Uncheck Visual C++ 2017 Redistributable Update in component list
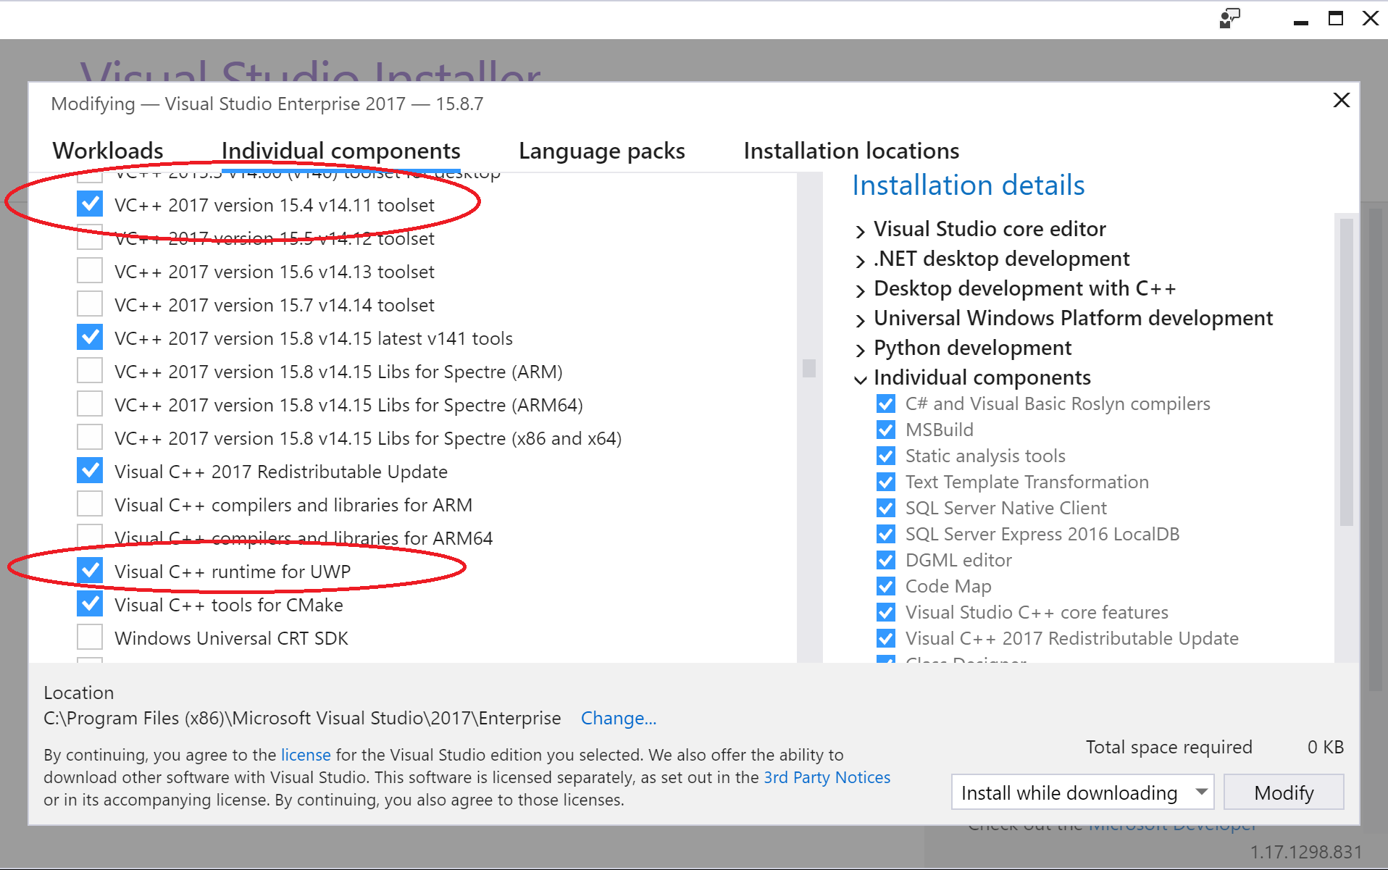Image resolution: width=1388 pixels, height=870 pixels. (x=90, y=471)
